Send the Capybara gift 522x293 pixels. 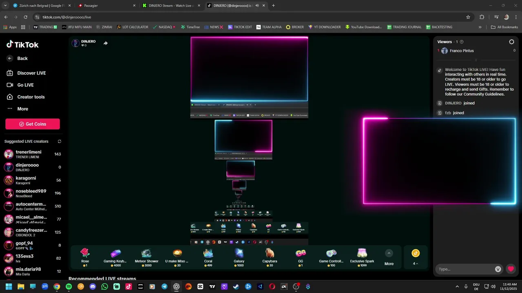coord(270,257)
